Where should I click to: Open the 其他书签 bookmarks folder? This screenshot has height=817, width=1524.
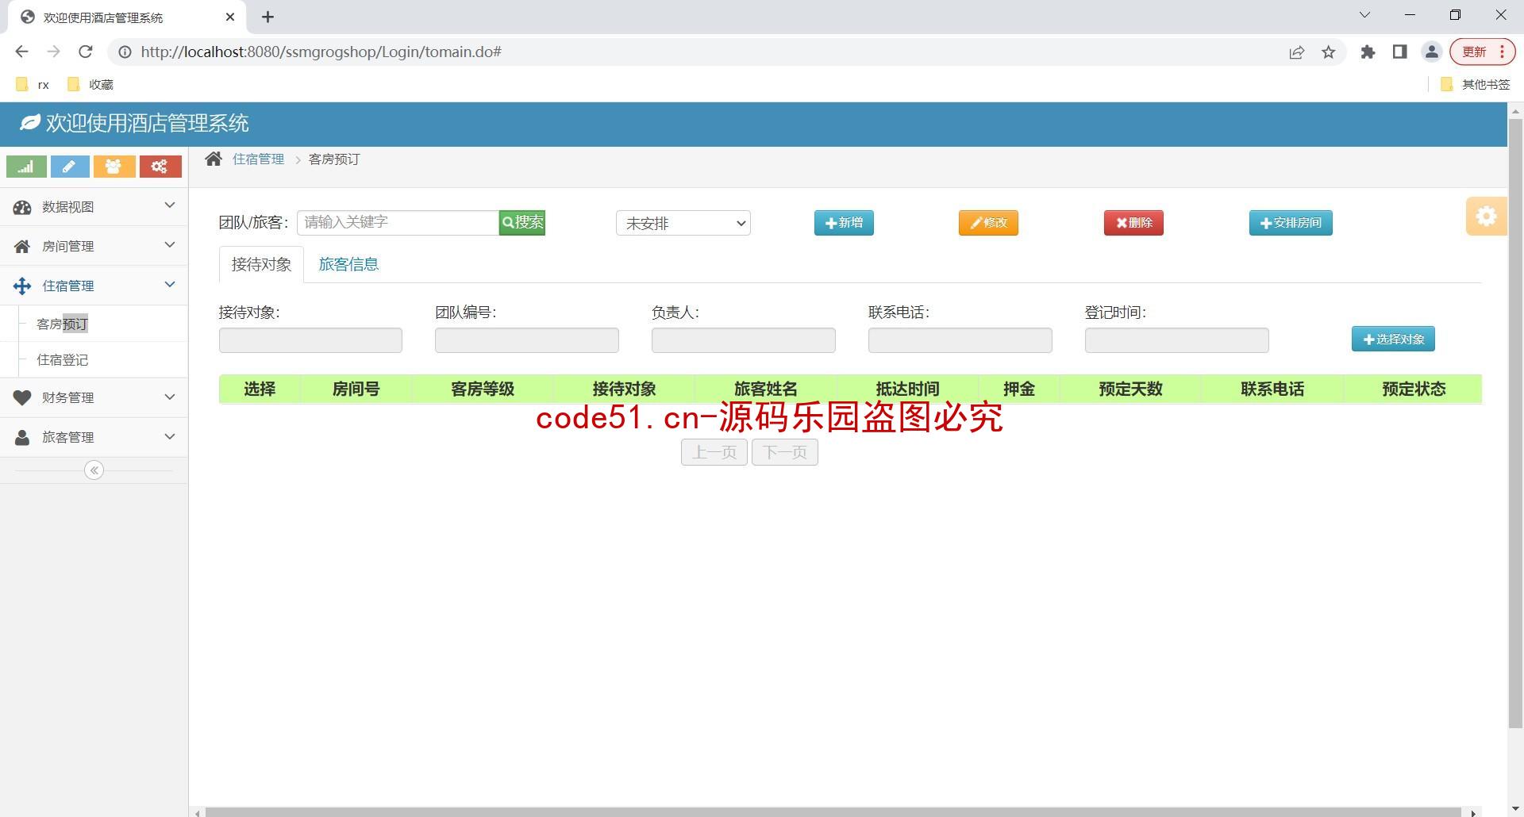click(1475, 84)
